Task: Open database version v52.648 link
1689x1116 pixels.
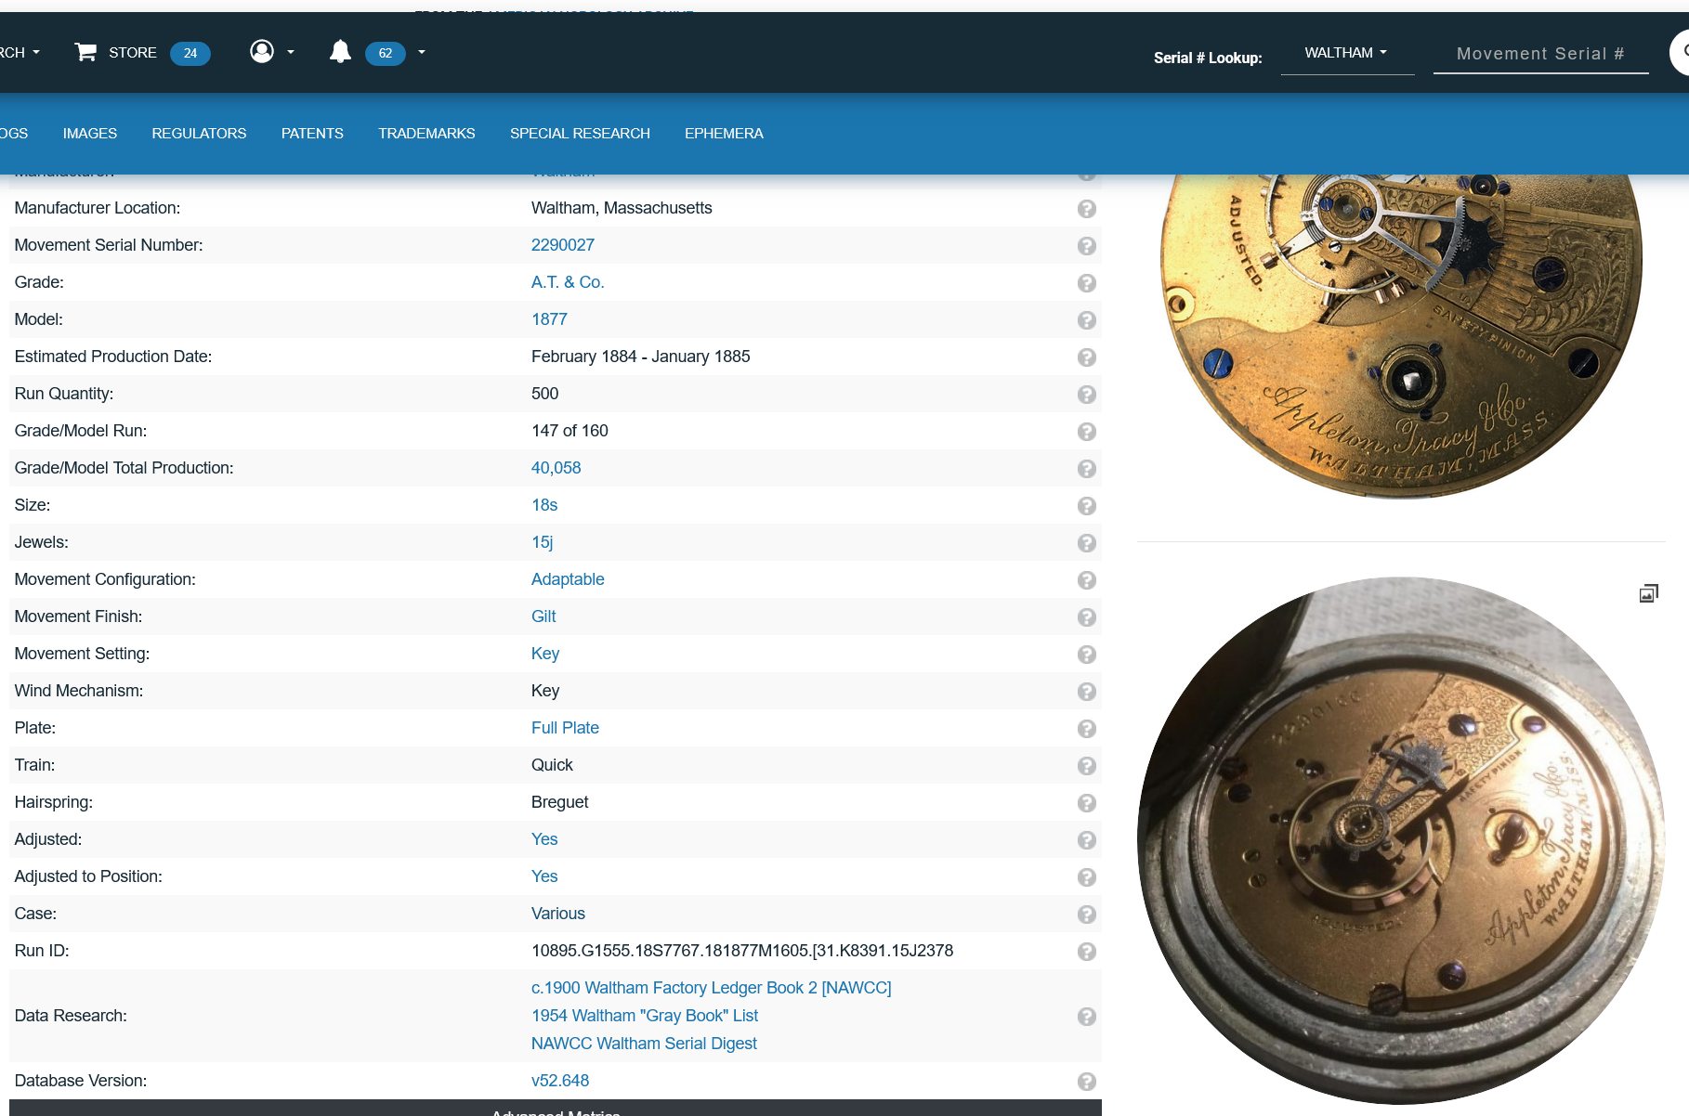Action: point(560,1081)
